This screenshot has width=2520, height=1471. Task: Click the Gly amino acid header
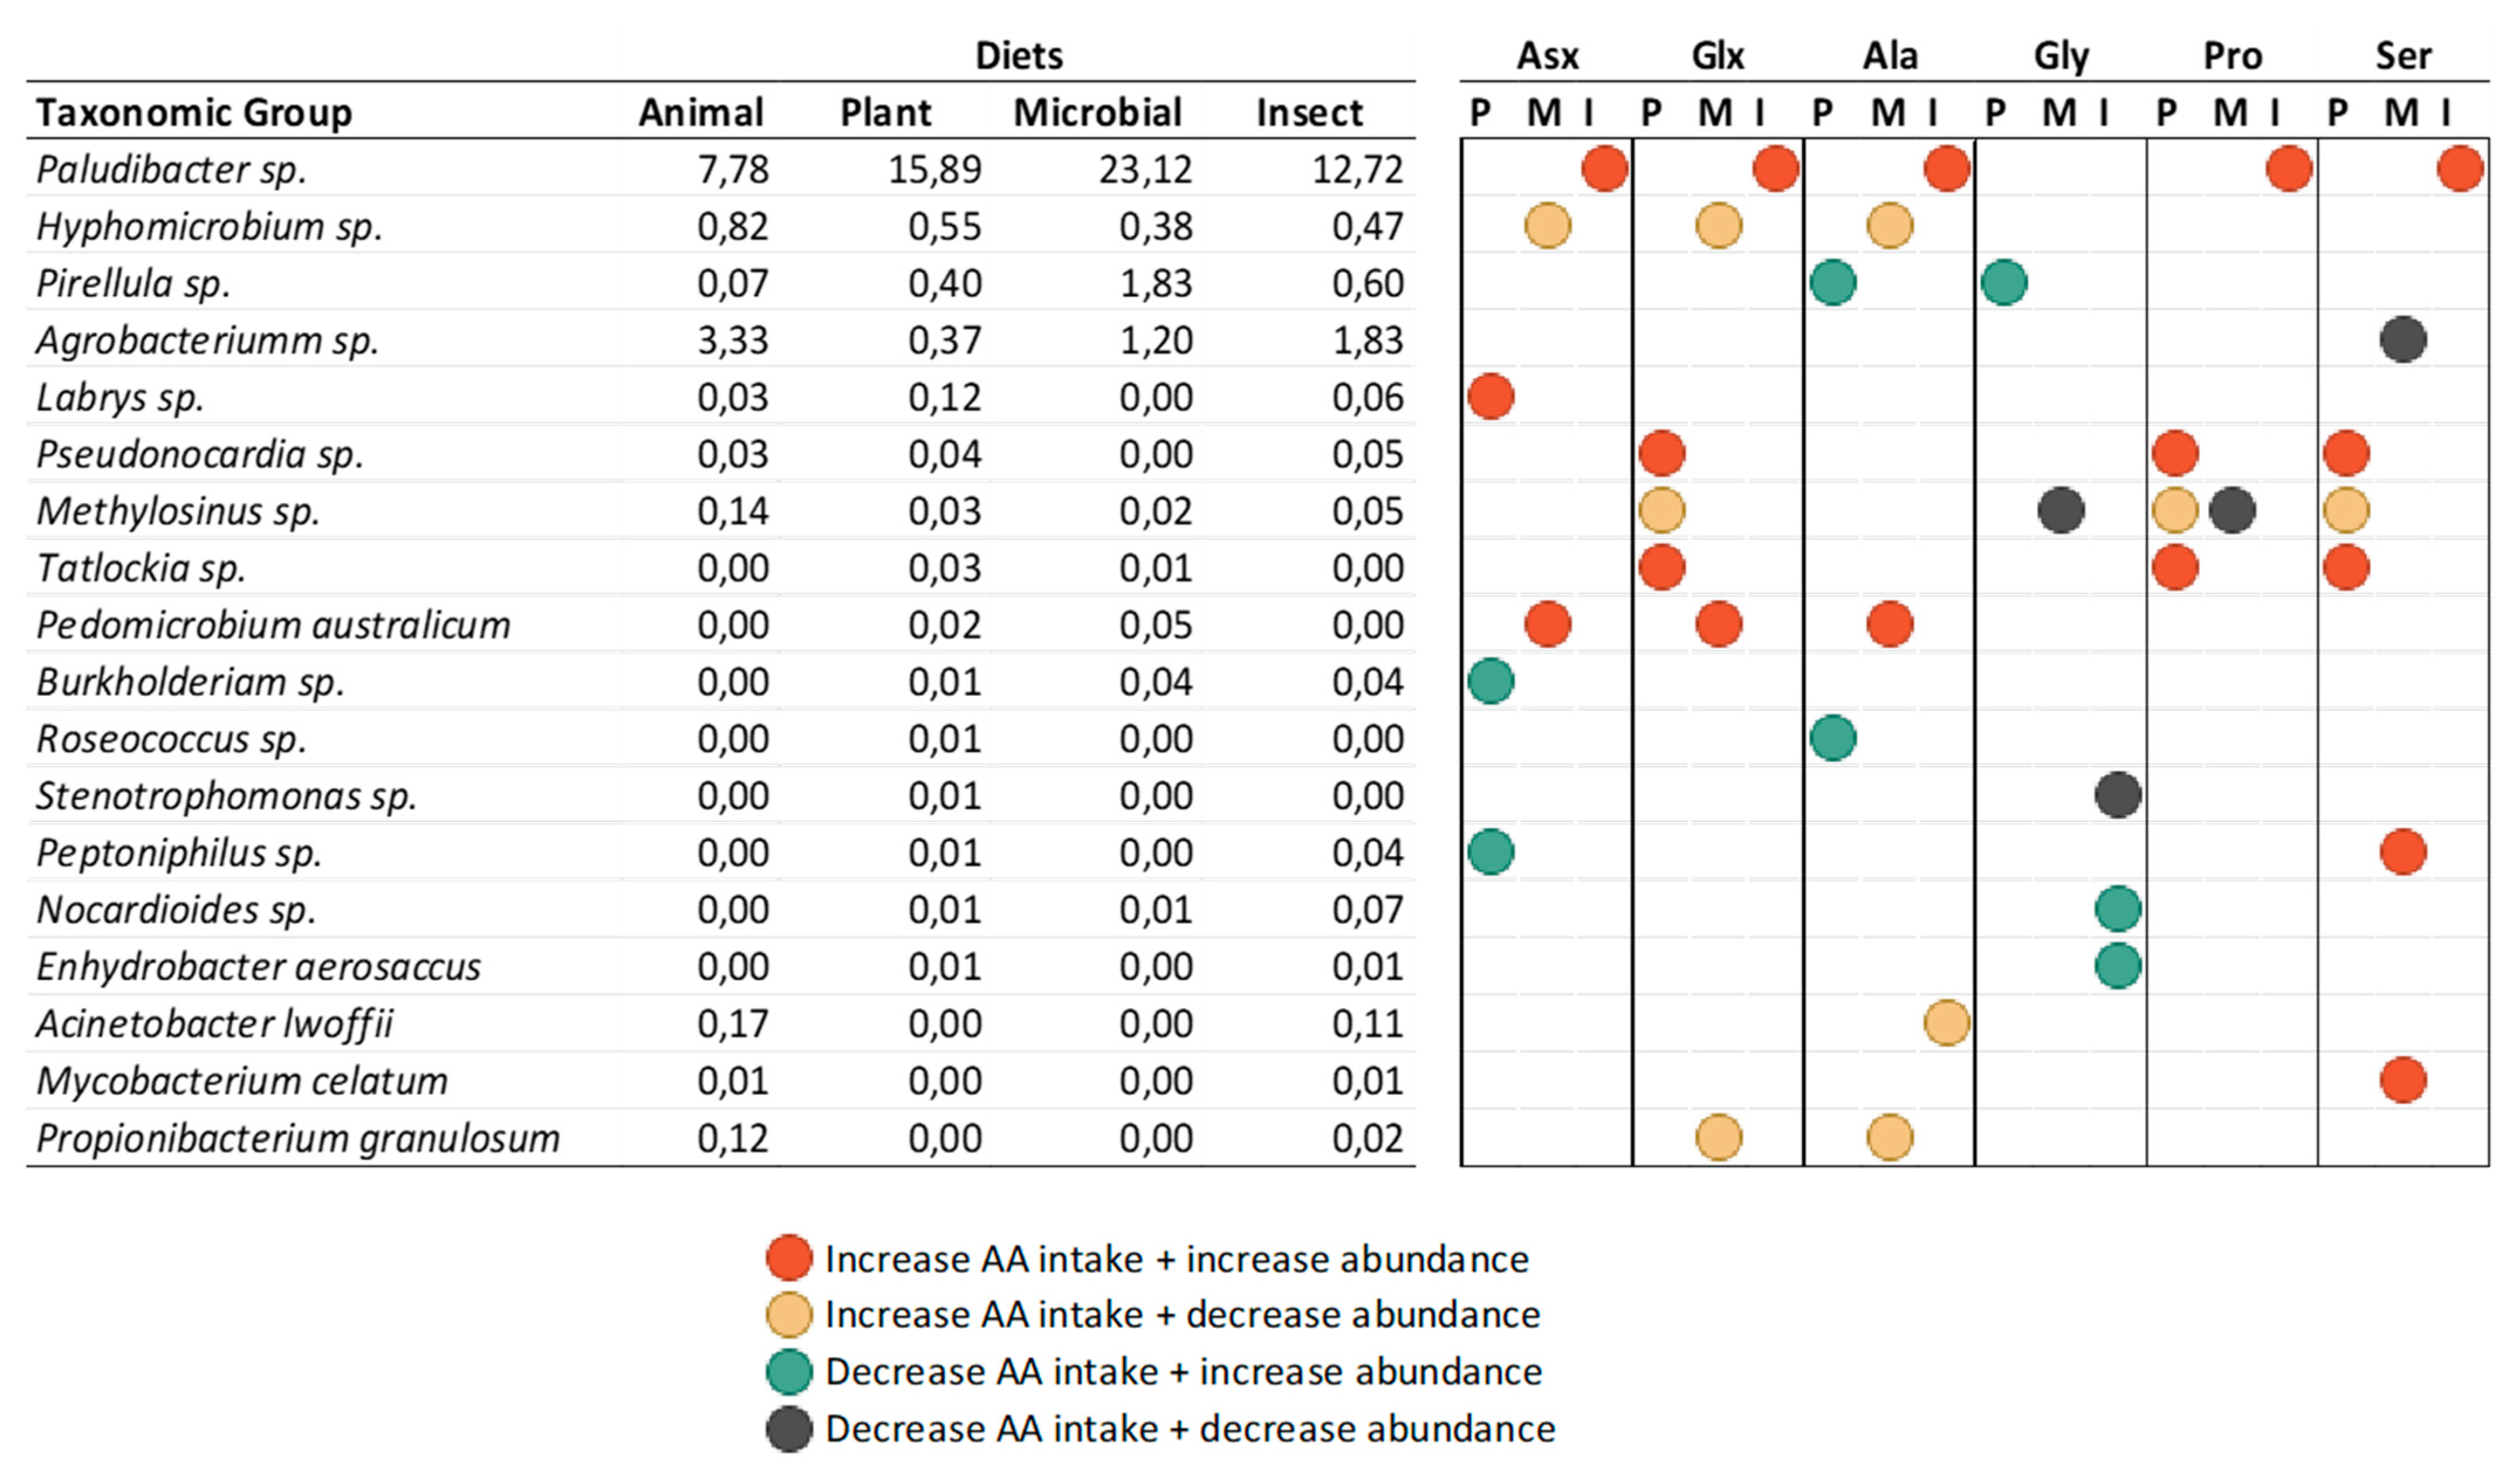click(x=2061, y=55)
